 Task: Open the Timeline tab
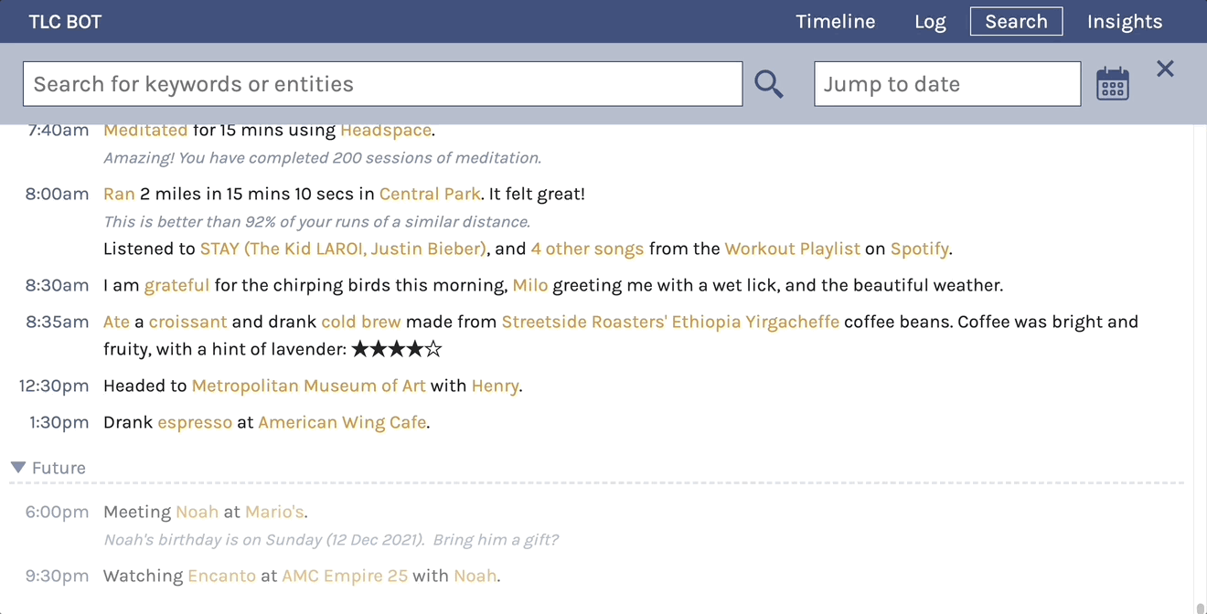[836, 22]
